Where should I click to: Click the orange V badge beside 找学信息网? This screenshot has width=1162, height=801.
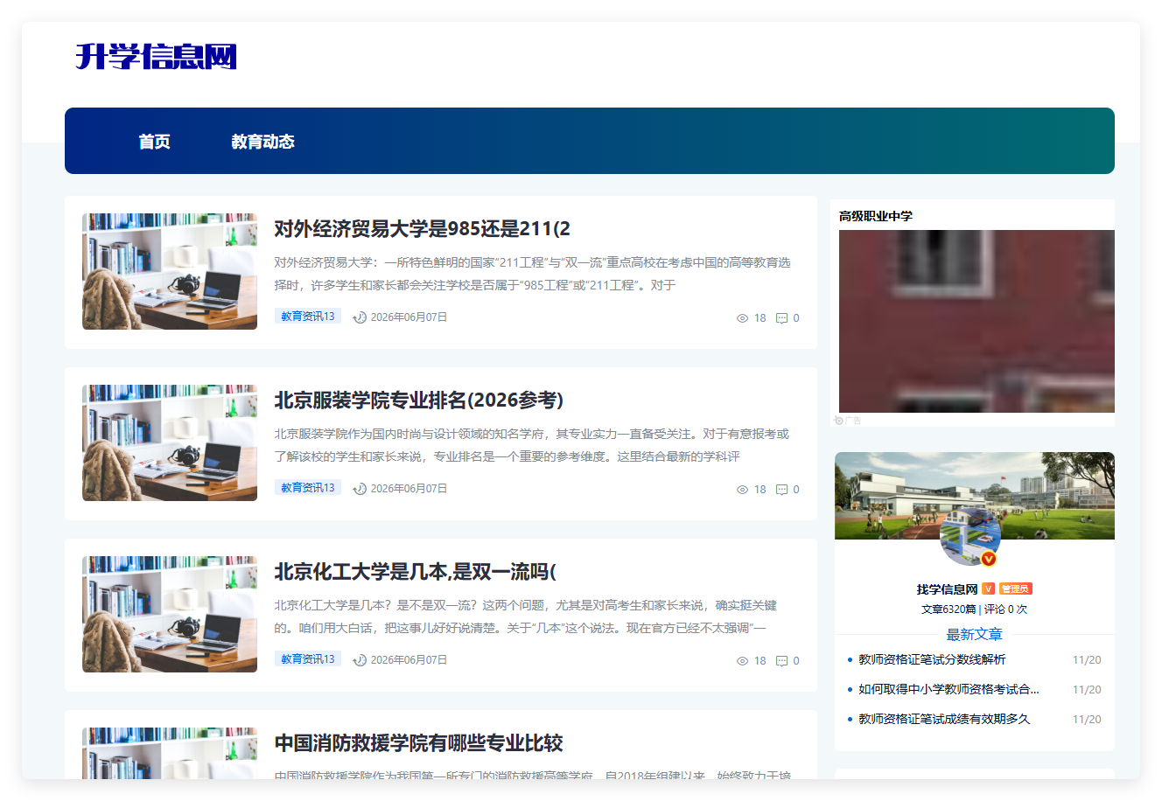coord(988,589)
